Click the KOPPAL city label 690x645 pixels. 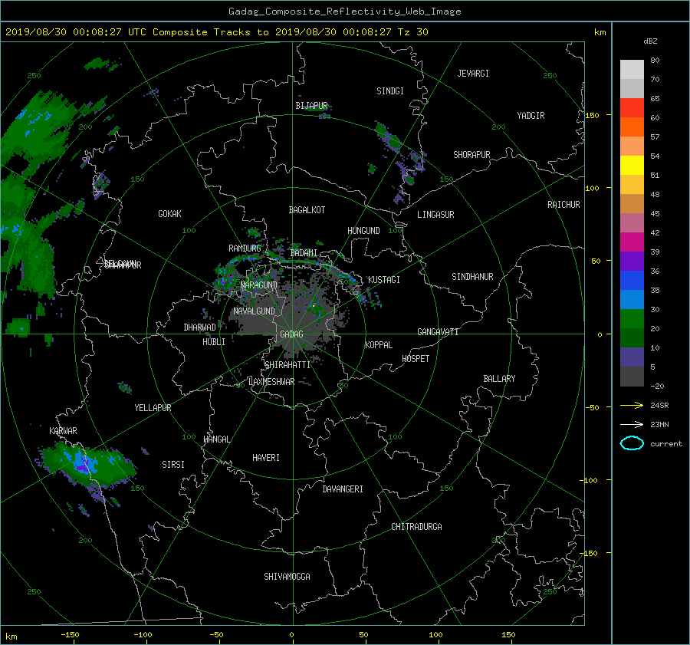click(379, 345)
